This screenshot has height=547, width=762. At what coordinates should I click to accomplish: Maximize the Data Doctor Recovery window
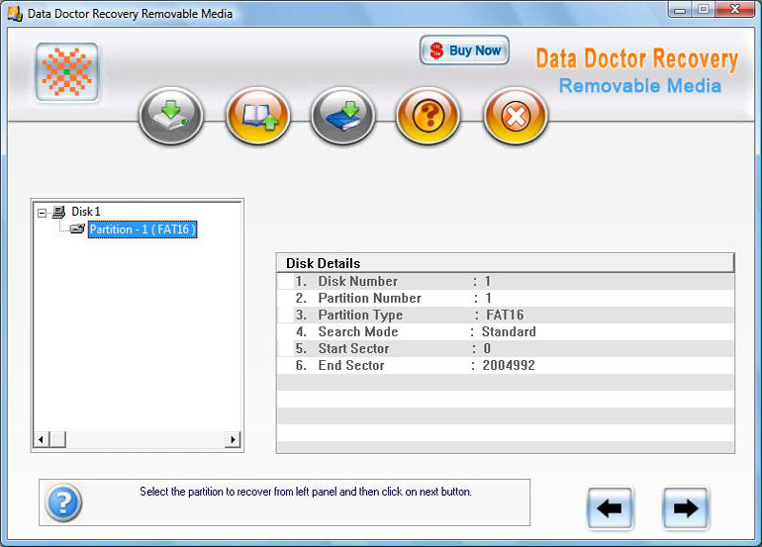pyautogui.click(x=704, y=10)
